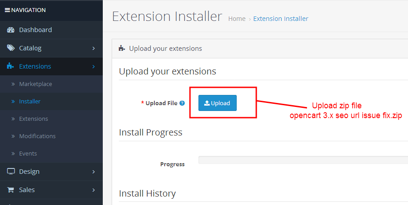Click the navigation hamburger menu icon
The width and height of the screenshot is (408, 205).
pos(7,10)
